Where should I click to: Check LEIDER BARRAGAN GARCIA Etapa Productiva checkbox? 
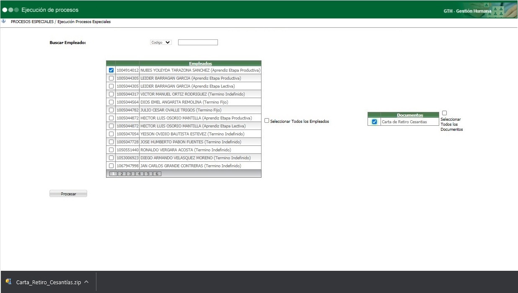[x=111, y=78]
